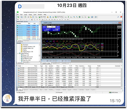
Task: Switch chart to M1 timeframe
Action: [46, 20]
